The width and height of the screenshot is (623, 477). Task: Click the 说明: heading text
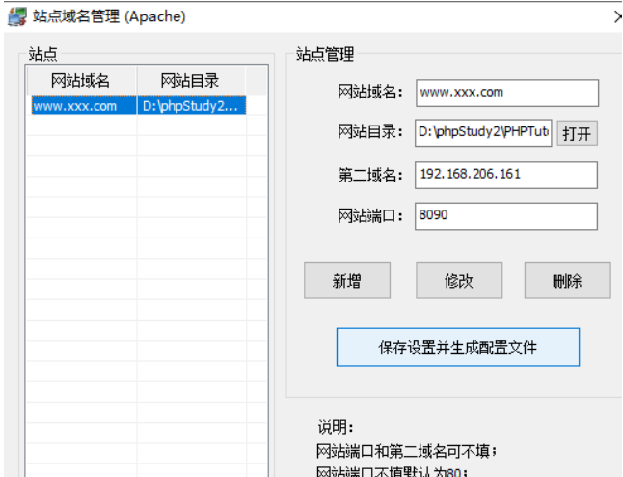click(336, 427)
